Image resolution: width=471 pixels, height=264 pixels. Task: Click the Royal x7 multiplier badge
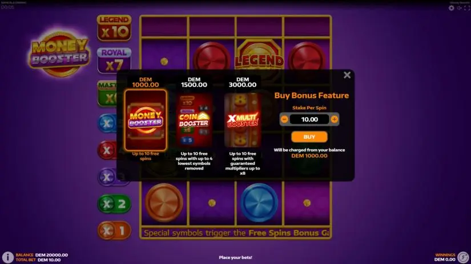point(114,60)
